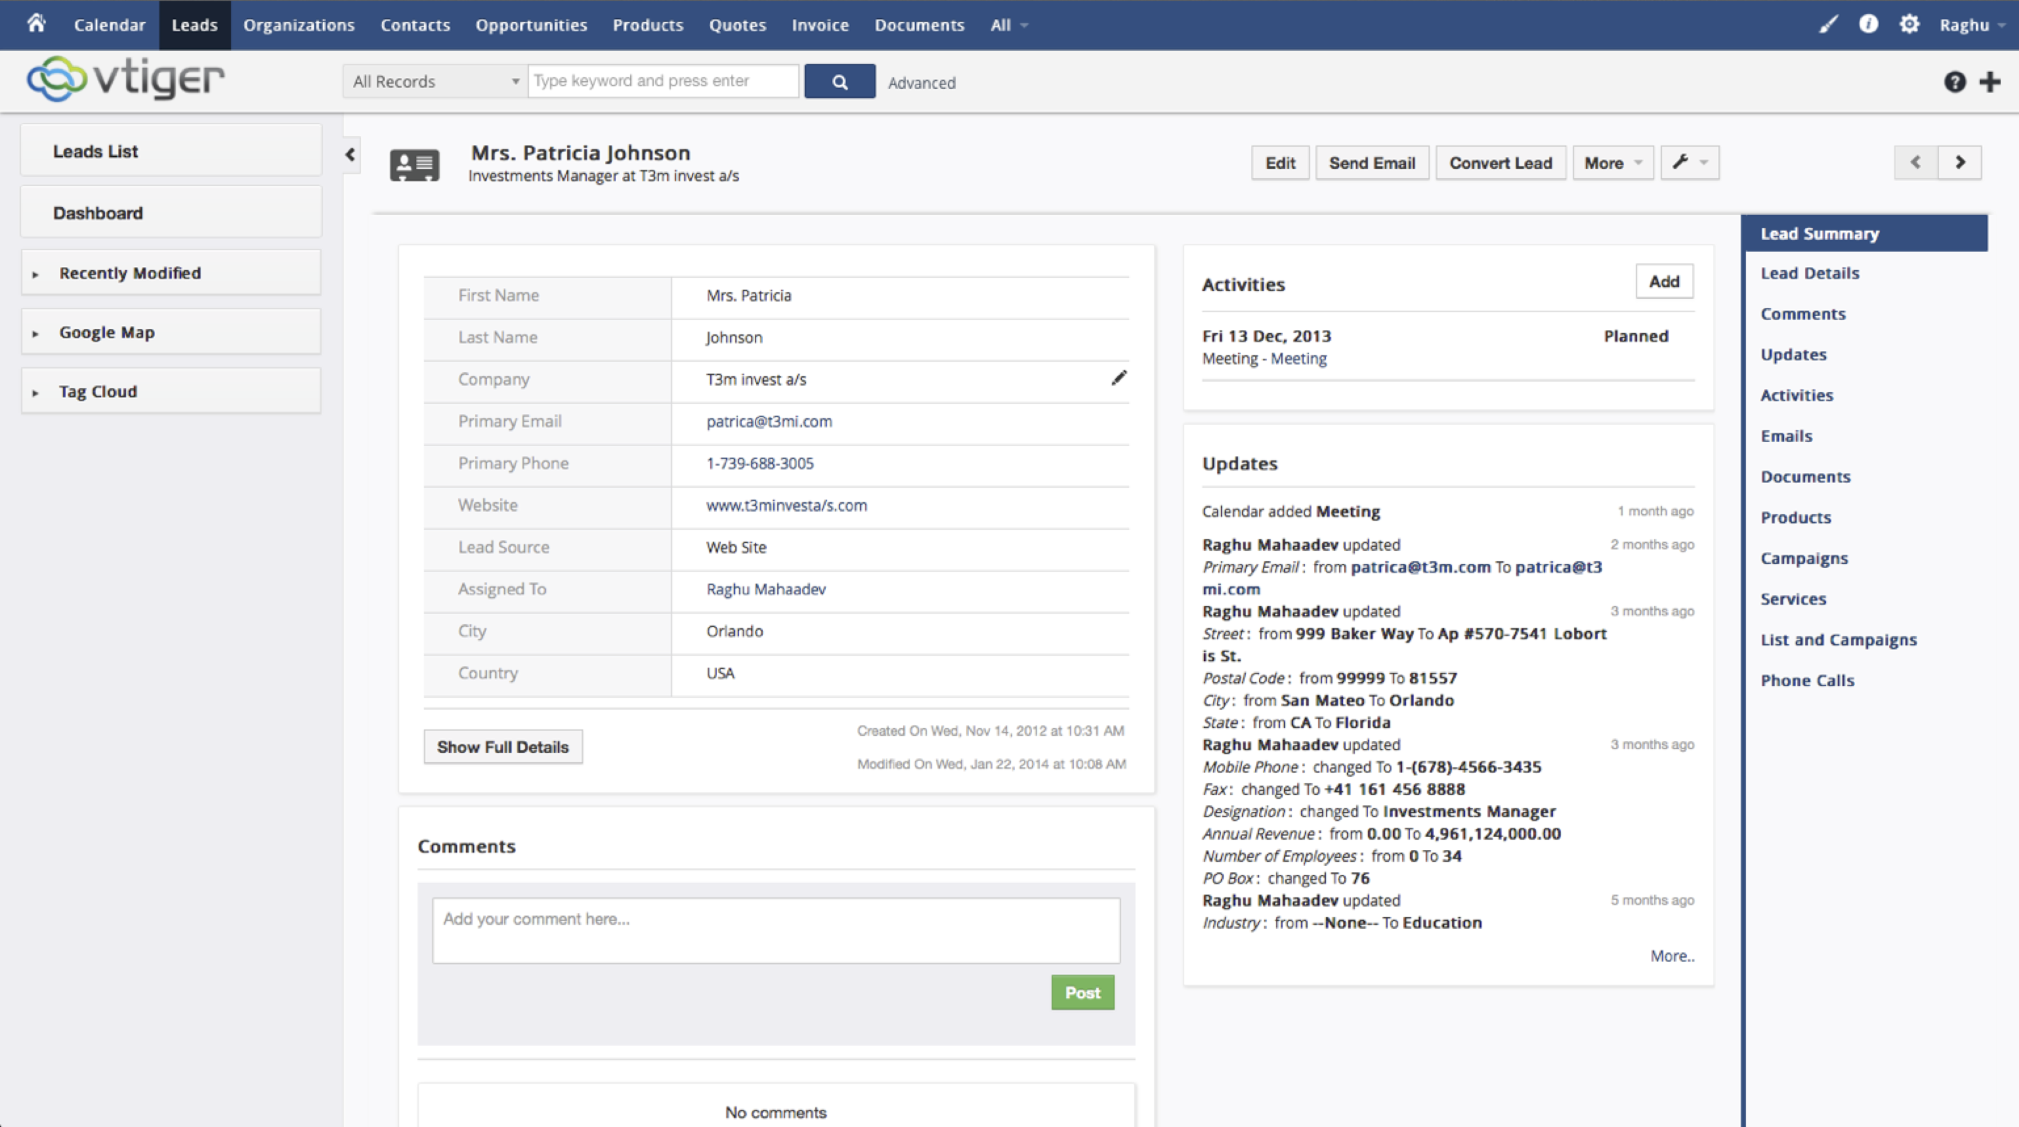Image resolution: width=2019 pixels, height=1127 pixels.
Task: Click the Convert Lead button
Action: coord(1500,163)
